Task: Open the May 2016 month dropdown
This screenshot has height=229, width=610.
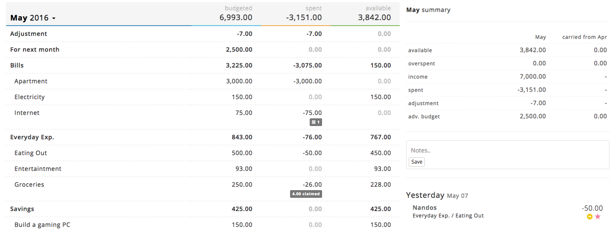Action: point(33,18)
